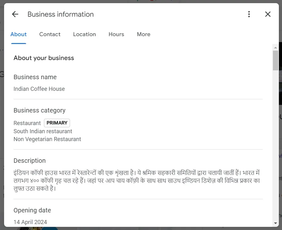Go to the Hours tab
This screenshot has width=282, height=230.
[117, 34]
